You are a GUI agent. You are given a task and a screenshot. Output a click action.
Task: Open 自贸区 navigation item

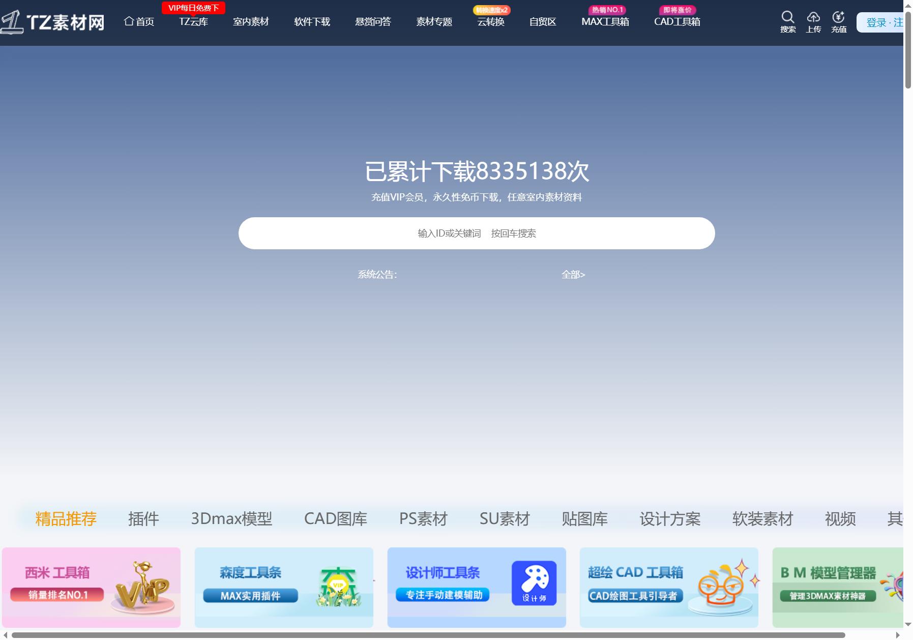tap(543, 21)
